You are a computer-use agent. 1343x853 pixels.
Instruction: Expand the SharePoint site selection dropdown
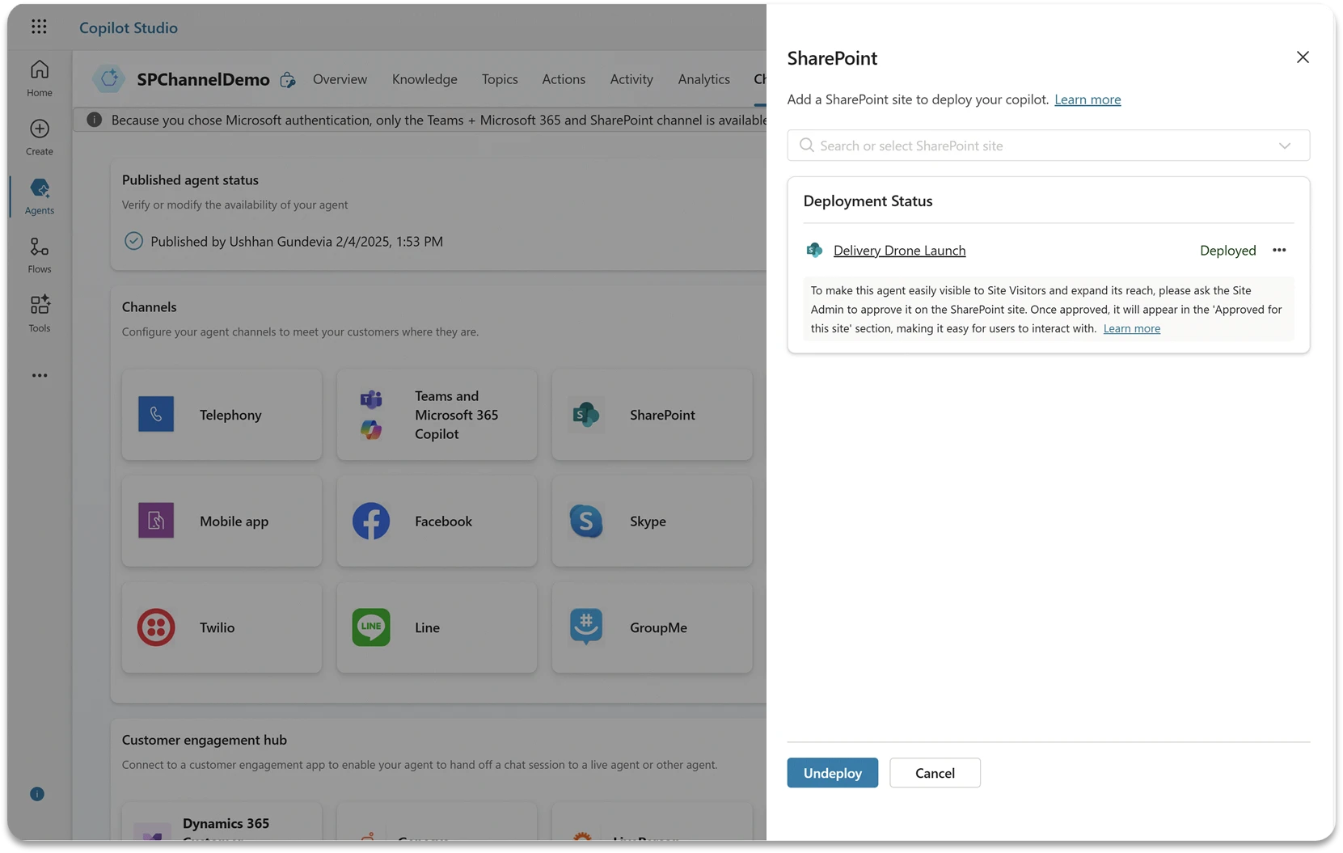point(1285,146)
